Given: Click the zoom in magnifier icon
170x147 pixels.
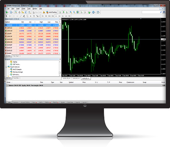Looking at the screenshot, I should point(71,12).
